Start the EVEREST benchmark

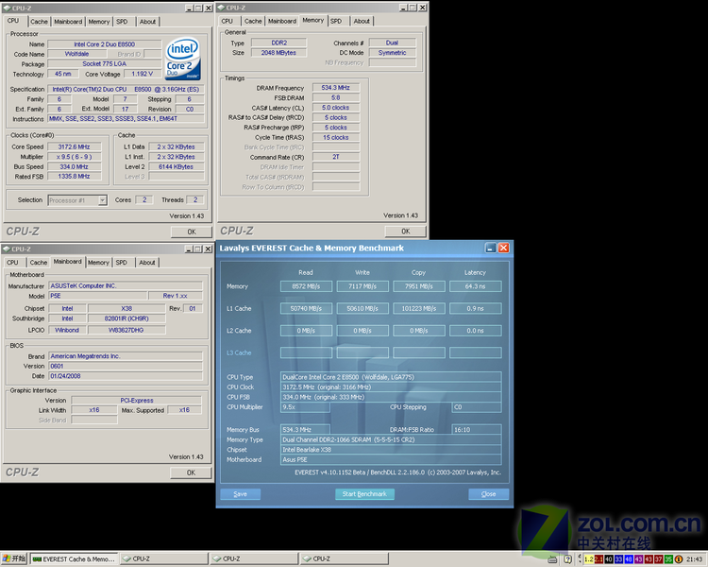click(364, 493)
